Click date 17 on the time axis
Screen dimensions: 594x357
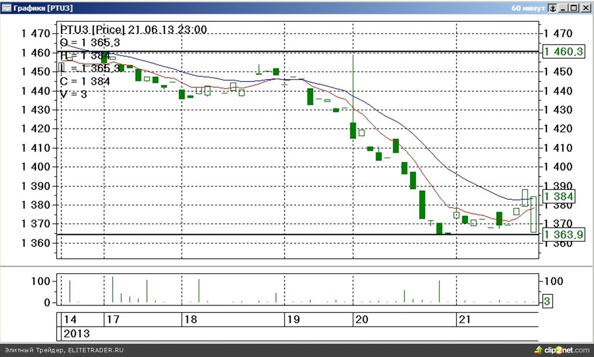pyautogui.click(x=113, y=319)
